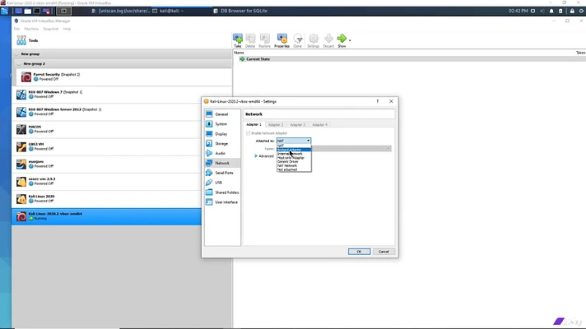Switch to the Adapter 1 tab
The image size is (586, 329).
[253, 124]
